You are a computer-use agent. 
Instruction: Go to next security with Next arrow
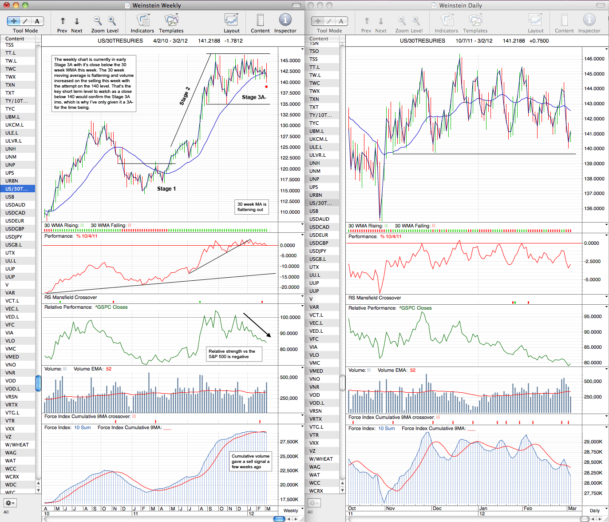pos(77,21)
